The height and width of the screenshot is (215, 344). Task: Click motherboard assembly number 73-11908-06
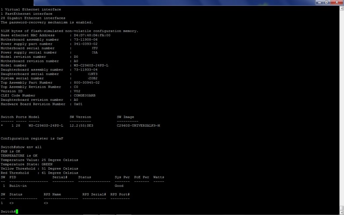(86, 40)
